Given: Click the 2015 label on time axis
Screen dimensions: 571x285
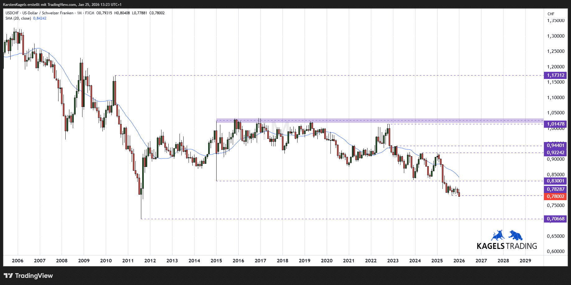Looking at the screenshot, I should pyautogui.click(x=216, y=260).
